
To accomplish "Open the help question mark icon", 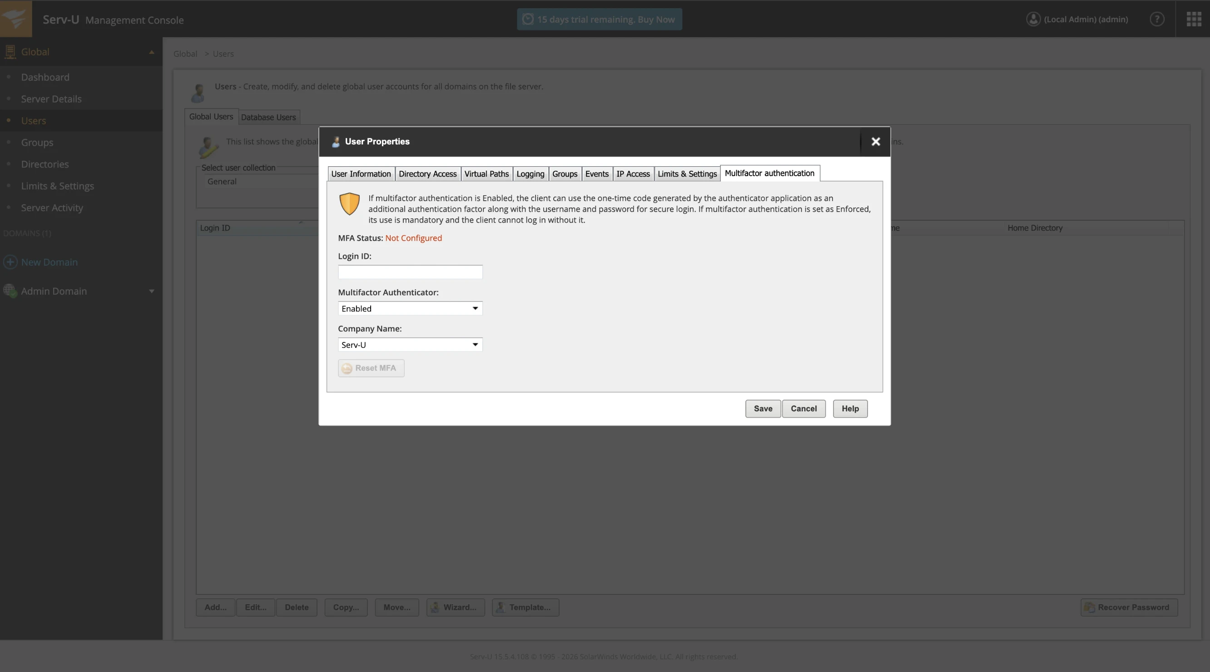I will 1156,19.
